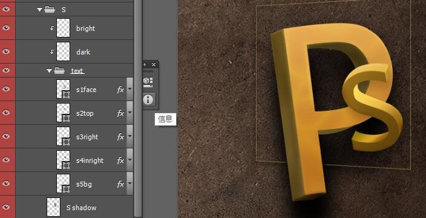Image resolution: width=426 pixels, height=218 pixels.
Task: Click the fx icon on s1face layer
Action: pos(120,90)
